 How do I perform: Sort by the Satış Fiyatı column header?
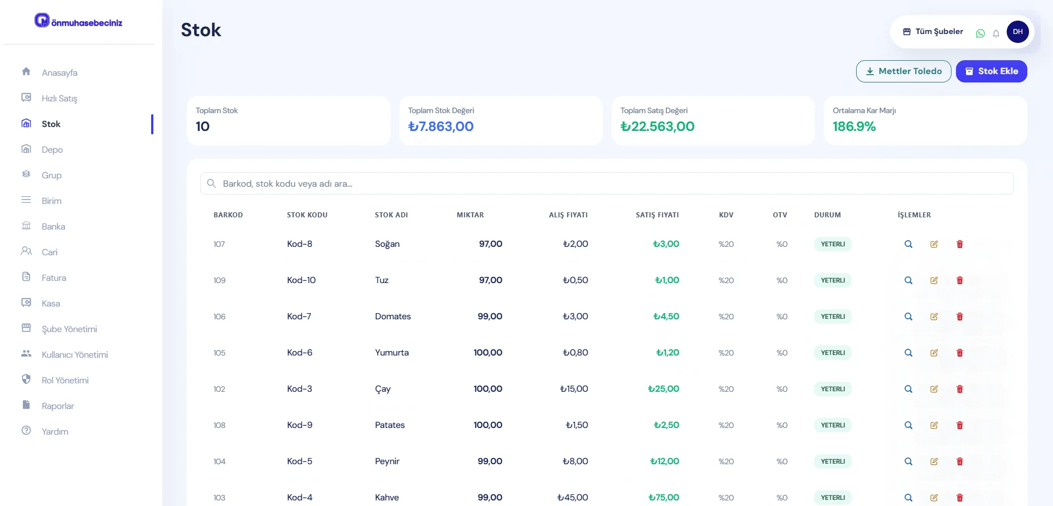[x=657, y=215]
